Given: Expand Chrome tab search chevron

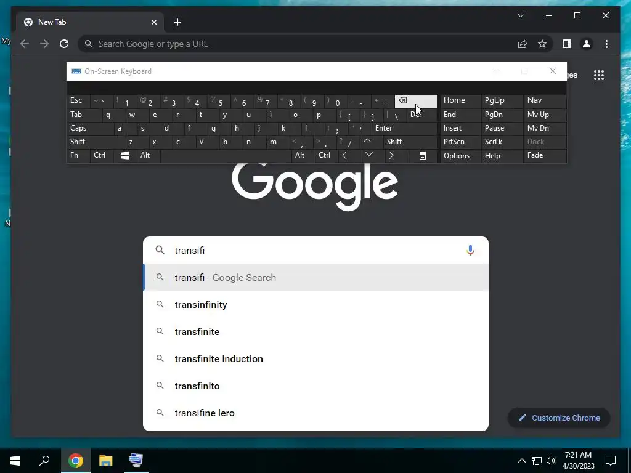Looking at the screenshot, I should point(521,15).
